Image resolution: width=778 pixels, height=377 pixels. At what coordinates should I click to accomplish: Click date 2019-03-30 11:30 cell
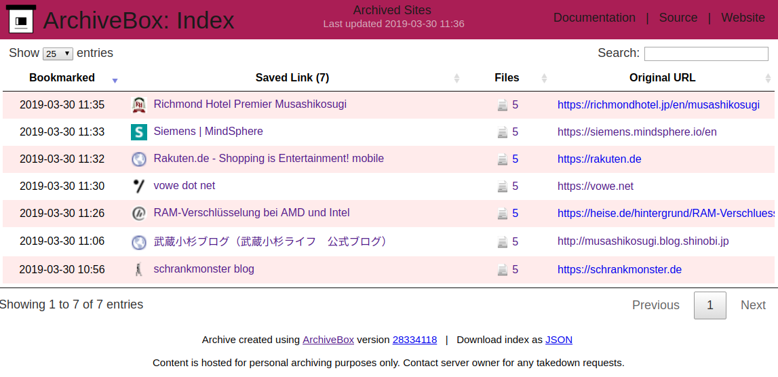62,186
